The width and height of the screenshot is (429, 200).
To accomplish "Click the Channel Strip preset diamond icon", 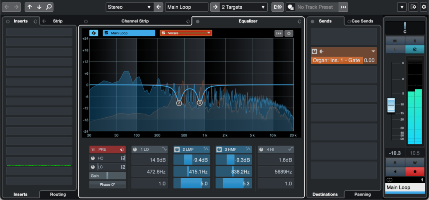I will (188, 21).
